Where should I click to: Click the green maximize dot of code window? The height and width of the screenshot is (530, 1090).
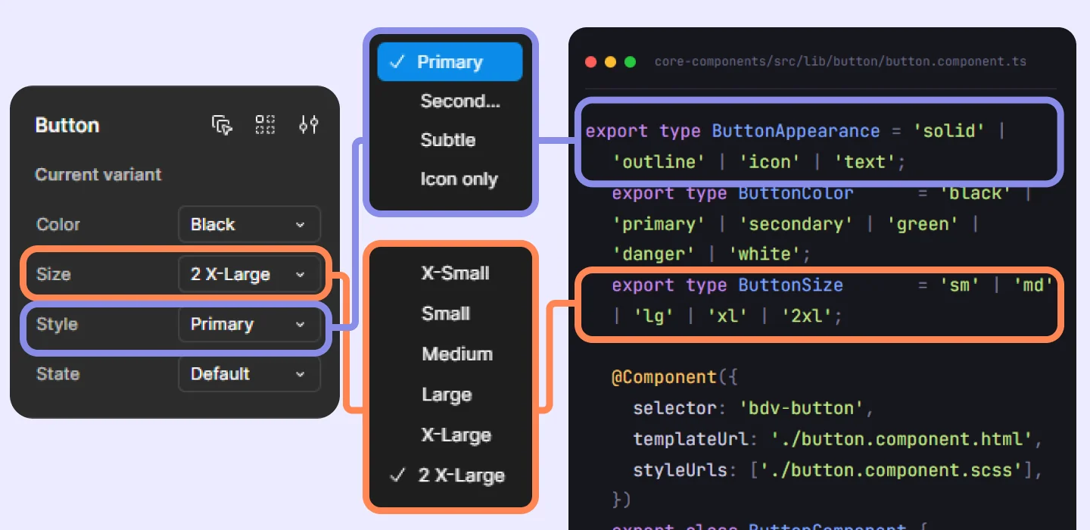[630, 62]
